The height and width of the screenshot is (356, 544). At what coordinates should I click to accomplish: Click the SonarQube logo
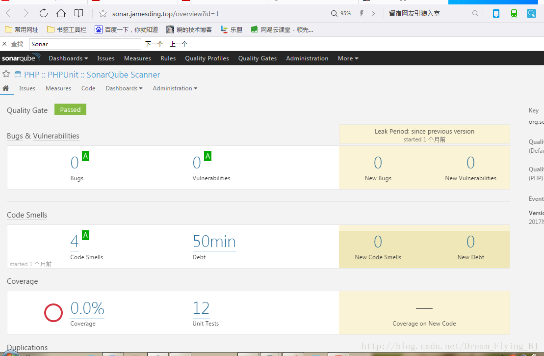(20, 58)
